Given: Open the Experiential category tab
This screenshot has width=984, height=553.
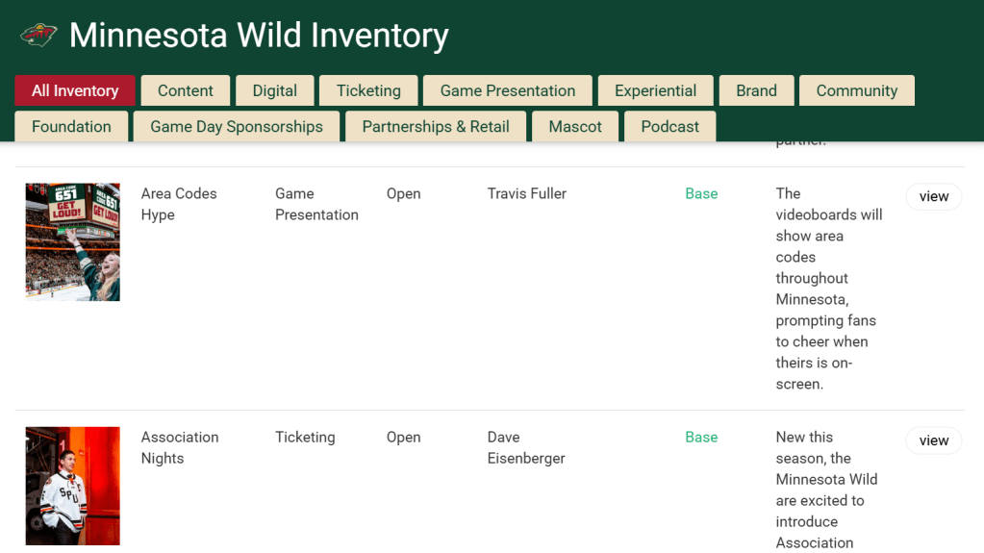Looking at the screenshot, I should pos(655,90).
